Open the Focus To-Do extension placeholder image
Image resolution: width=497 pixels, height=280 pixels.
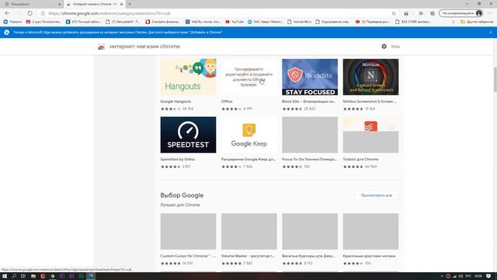pos(310,135)
